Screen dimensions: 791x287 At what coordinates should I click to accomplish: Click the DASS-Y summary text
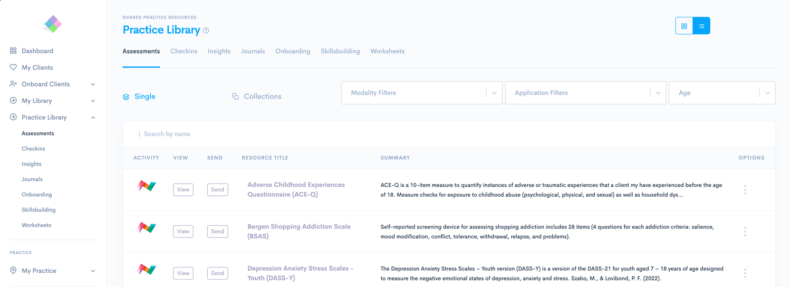tap(552, 273)
